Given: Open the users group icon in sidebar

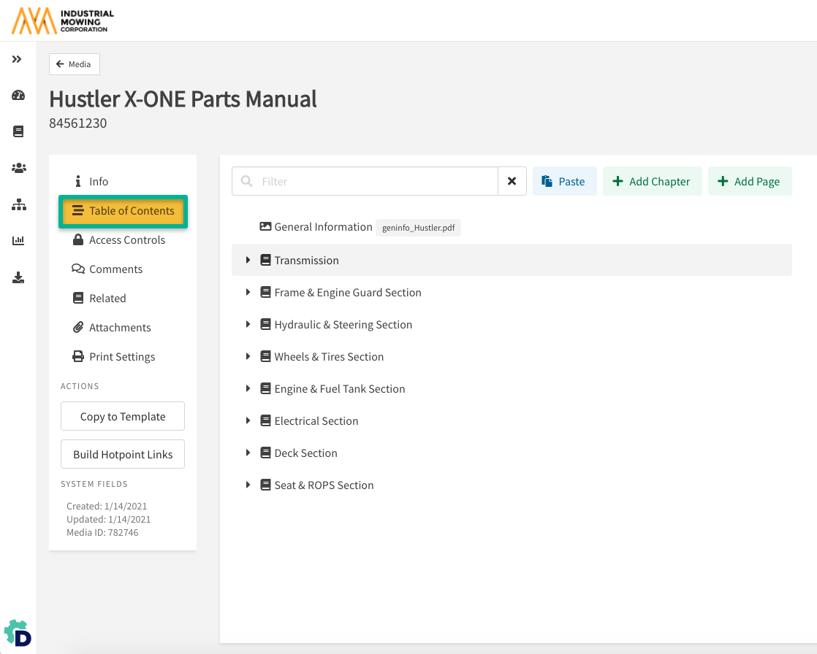Looking at the screenshot, I should (18, 168).
